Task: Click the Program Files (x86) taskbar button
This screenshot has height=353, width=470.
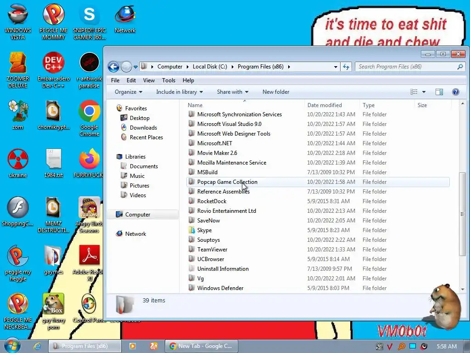Action: [85, 346]
